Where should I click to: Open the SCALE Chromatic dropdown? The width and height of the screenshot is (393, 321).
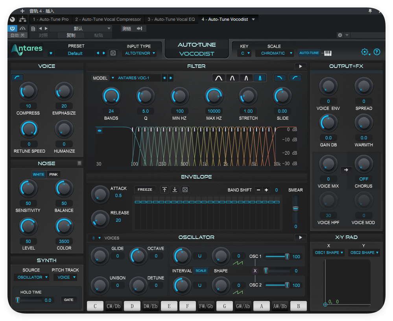click(275, 53)
